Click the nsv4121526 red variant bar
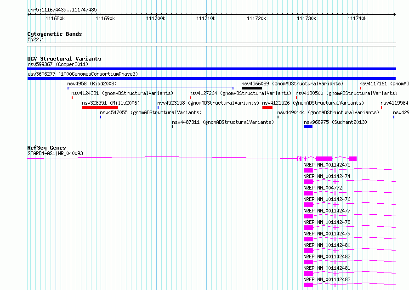This screenshot has height=290, width=409. [267, 107]
